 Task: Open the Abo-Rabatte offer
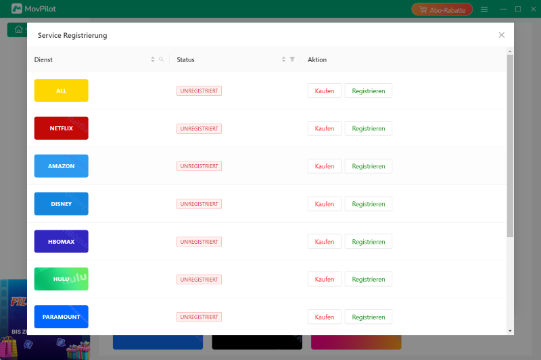point(442,9)
